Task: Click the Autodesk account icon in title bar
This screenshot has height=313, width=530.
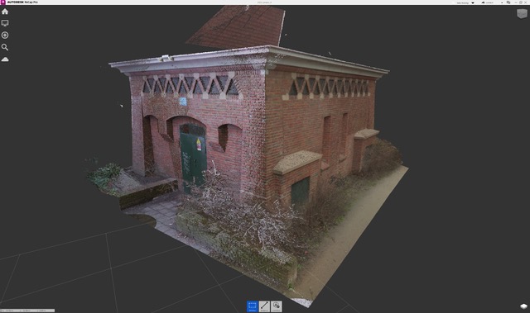Action: pyautogui.click(x=483, y=2)
